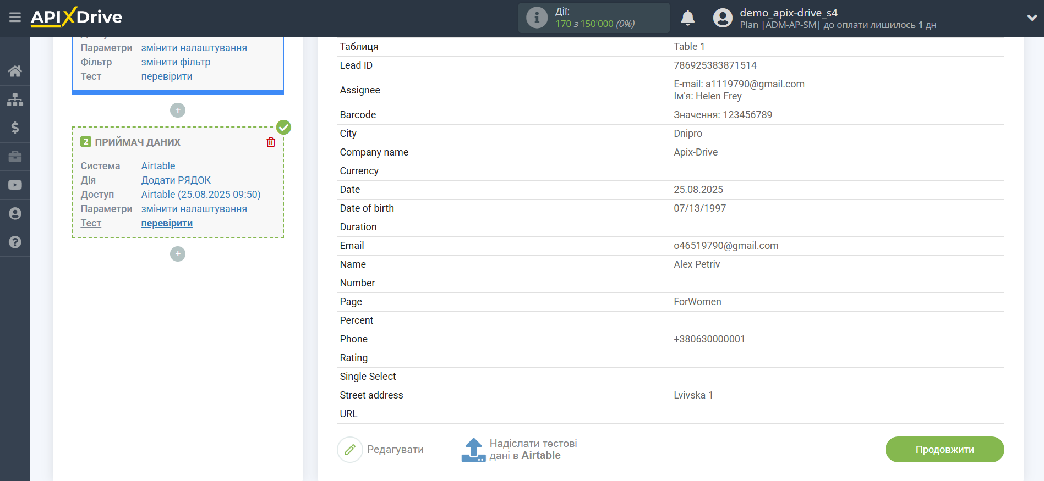Click the Date of birth value 07/13/1997
The height and width of the screenshot is (481, 1044).
coord(699,208)
